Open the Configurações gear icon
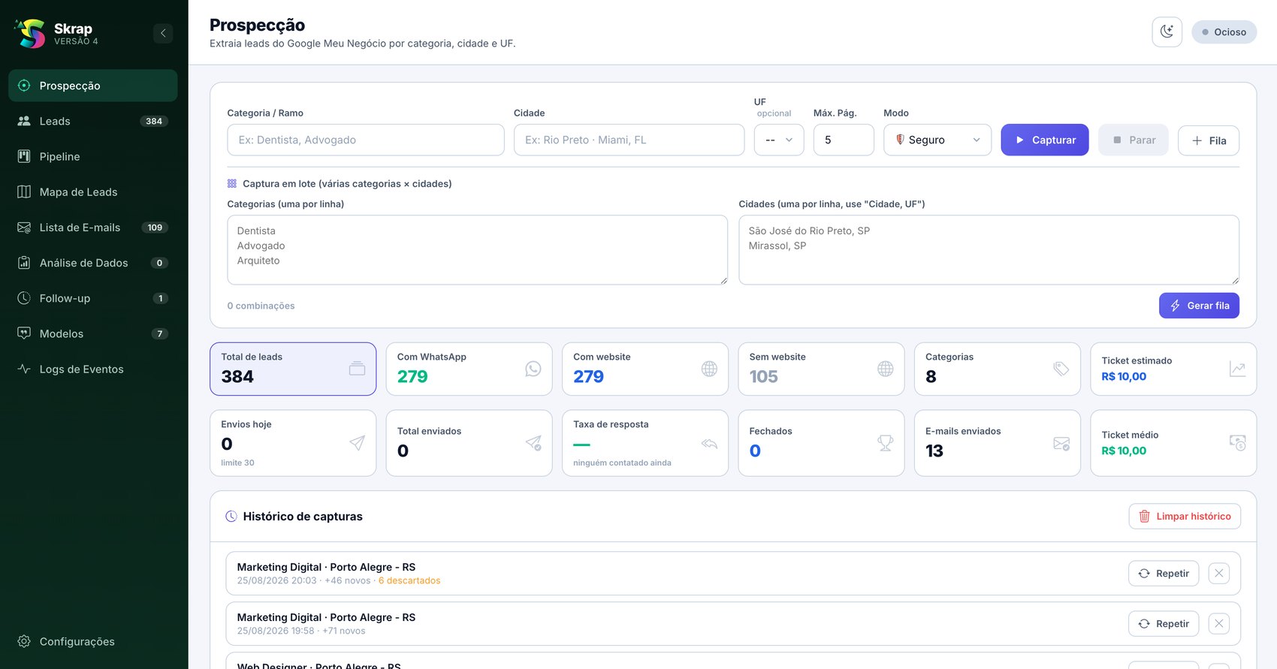Image resolution: width=1277 pixels, height=669 pixels. click(x=24, y=641)
